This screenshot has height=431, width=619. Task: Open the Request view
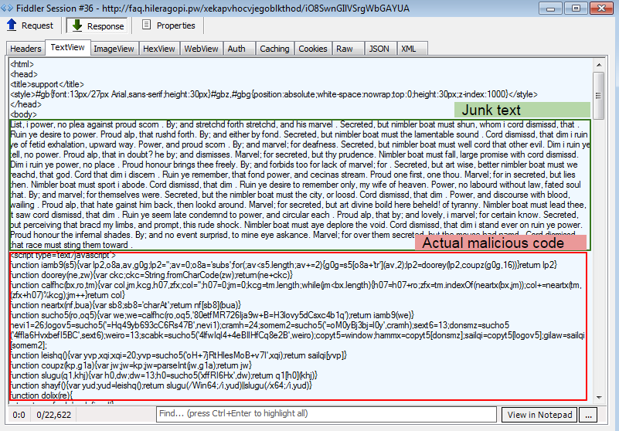[30, 25]
